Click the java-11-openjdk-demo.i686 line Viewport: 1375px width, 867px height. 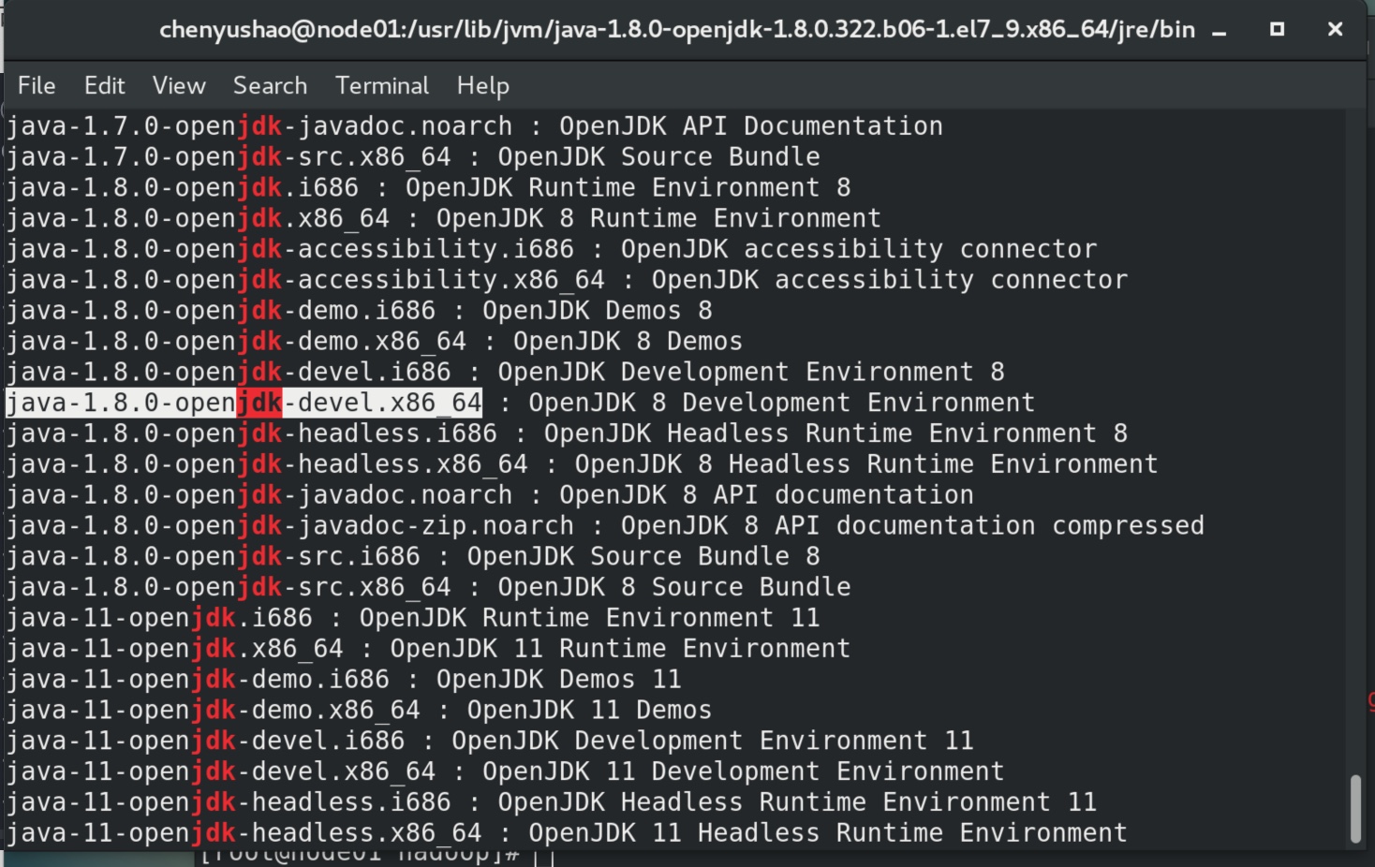coord(344,679)
